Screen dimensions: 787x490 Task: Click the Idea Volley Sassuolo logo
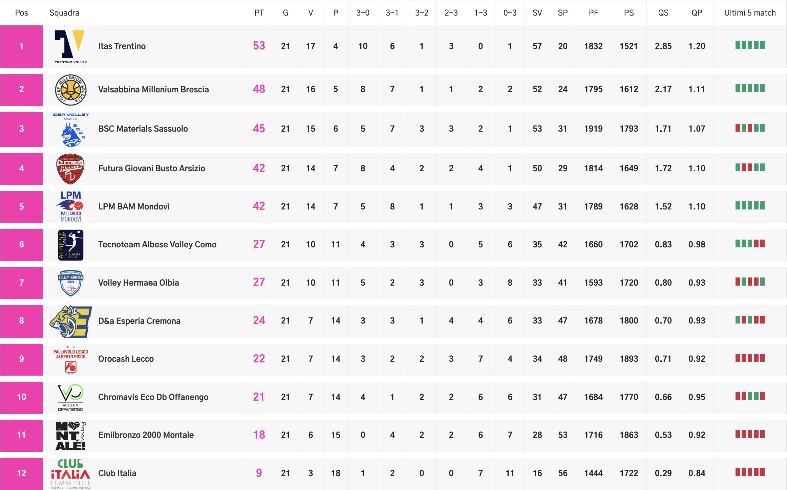point(70,129)
